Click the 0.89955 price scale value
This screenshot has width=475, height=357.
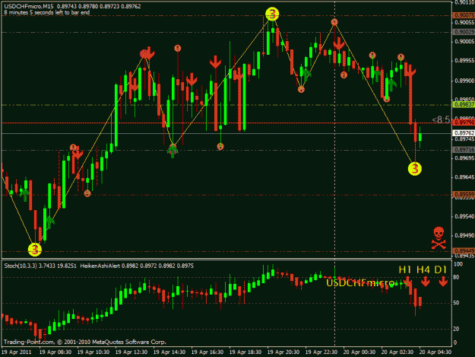click(464, 61)
